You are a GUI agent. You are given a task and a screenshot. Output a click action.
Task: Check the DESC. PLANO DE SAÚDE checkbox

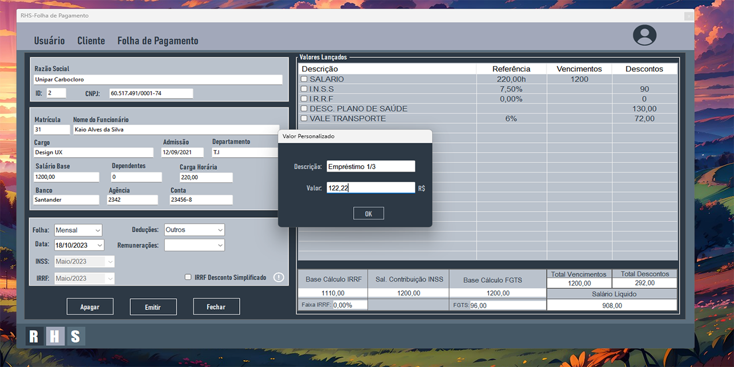pos(304,109)
